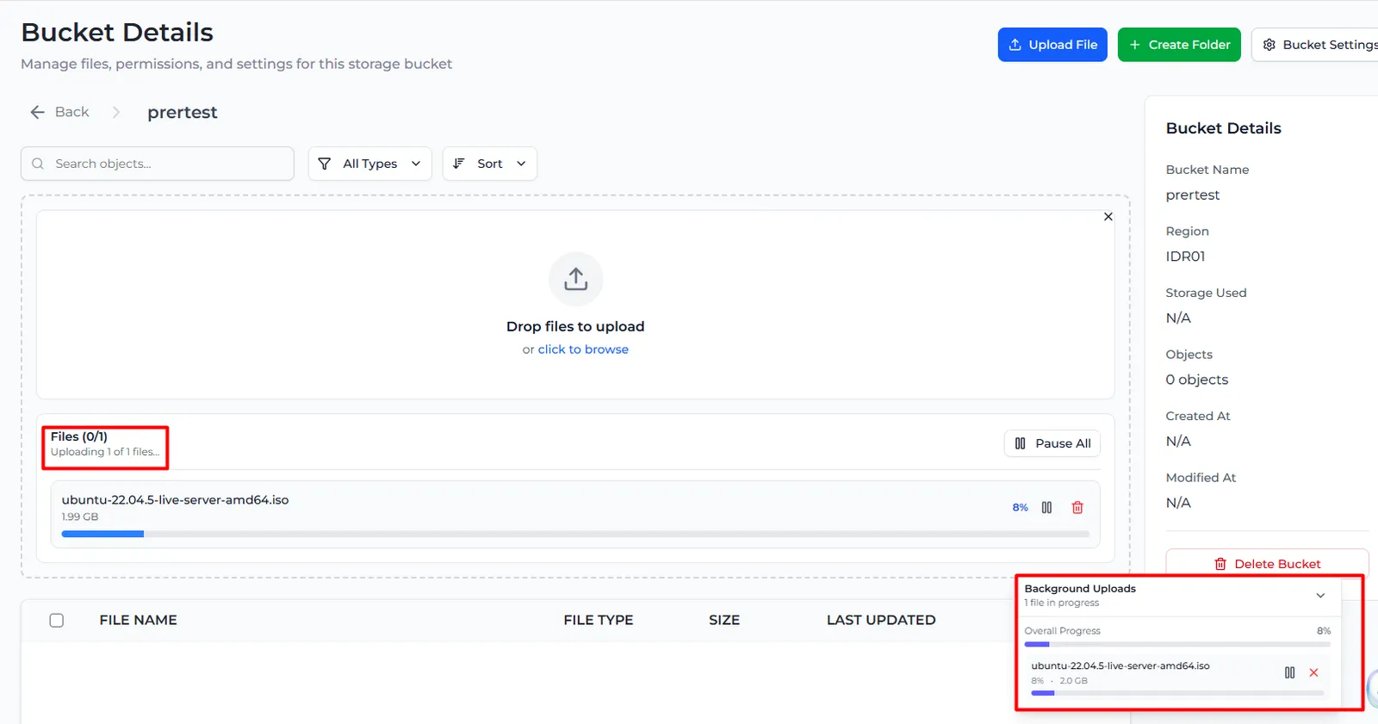Close the upload drop zone panel

pos(1108,217)
